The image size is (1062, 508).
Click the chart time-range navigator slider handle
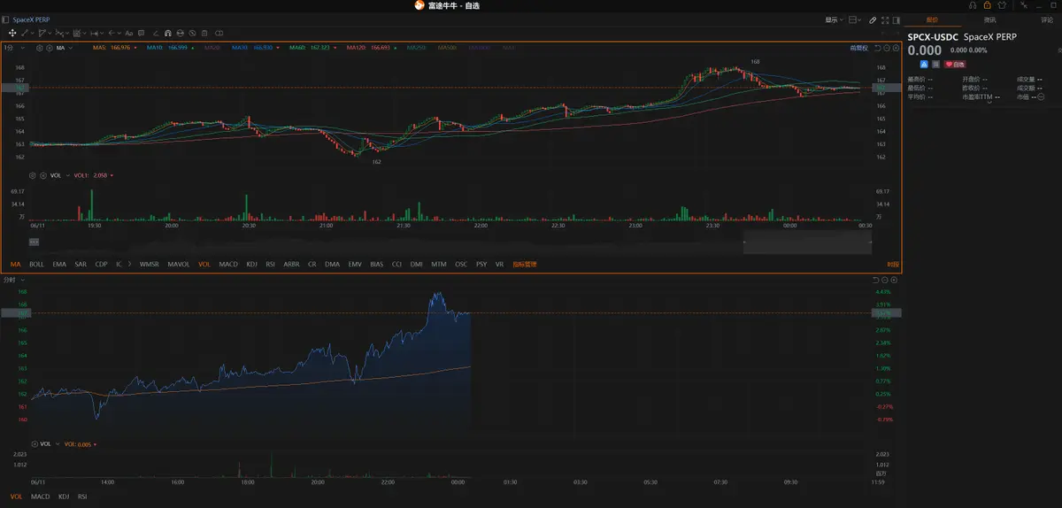click(x=34, y=241)
